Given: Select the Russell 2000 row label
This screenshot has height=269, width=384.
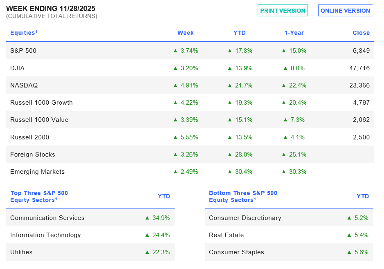Looking at the screenshot, I should pos(29,137).
